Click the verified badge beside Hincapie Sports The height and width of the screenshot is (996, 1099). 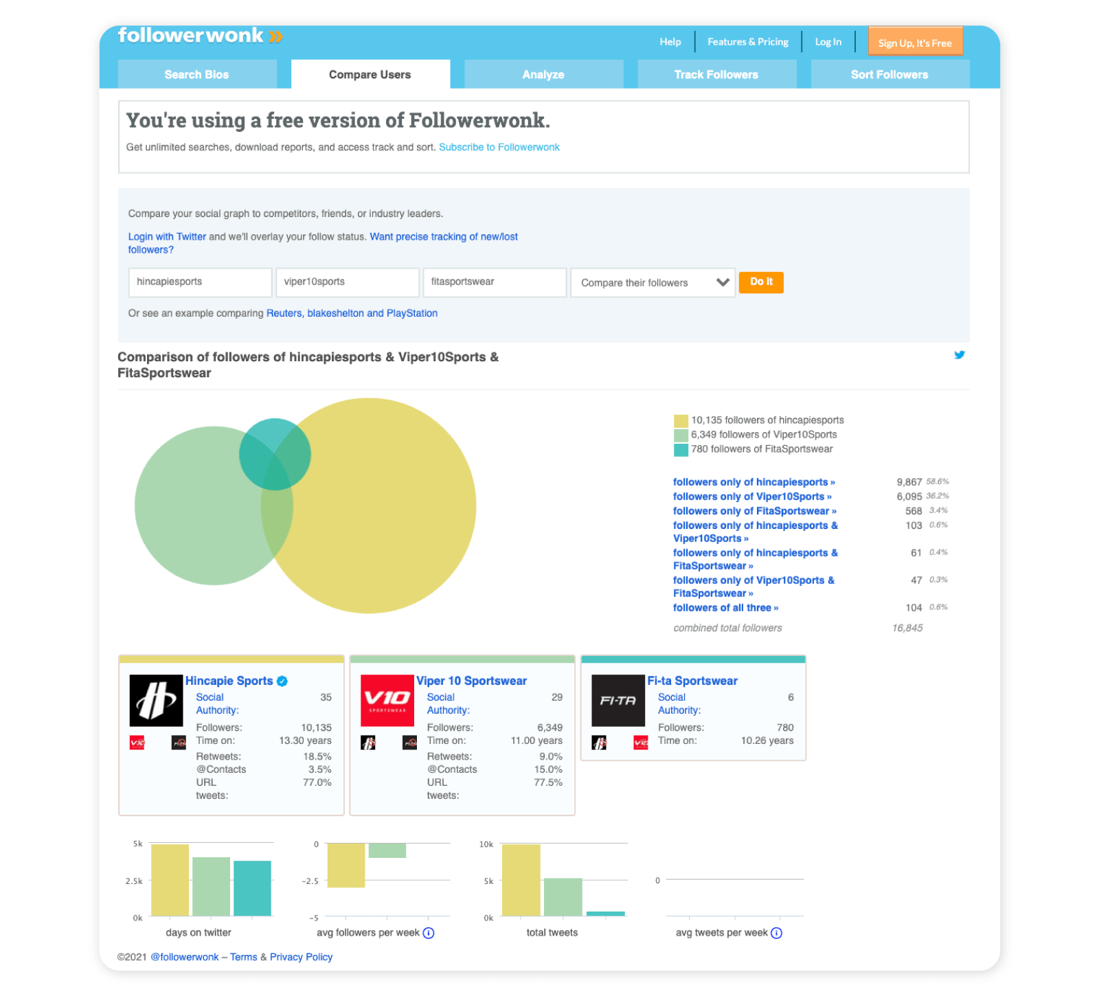point(282,681)
